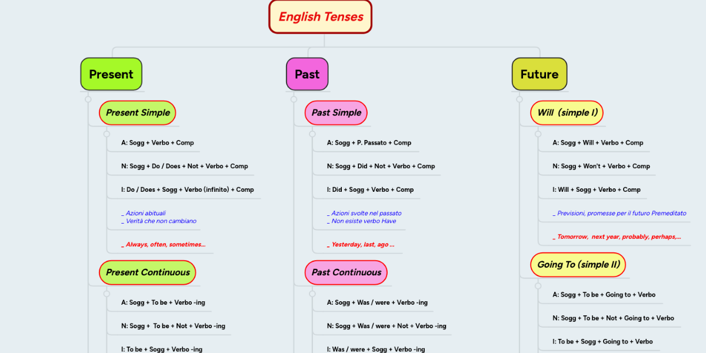Click the Azioni abituali note text
This screenshot has width=706, height=353.
click(x=145, y=213)
